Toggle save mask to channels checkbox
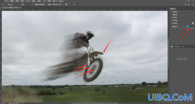The height and width of the screenshot is (104, 195). pos(33,4)
